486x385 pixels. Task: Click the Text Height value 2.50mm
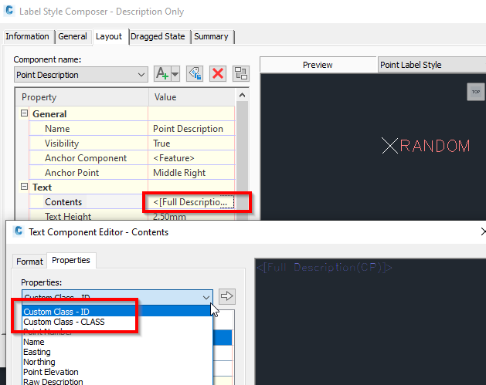click(192, 216)
